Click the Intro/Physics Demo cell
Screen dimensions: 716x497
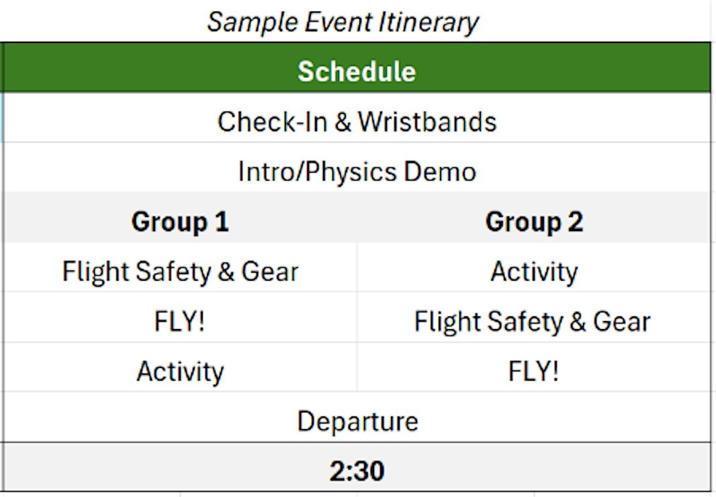[357, 171]
